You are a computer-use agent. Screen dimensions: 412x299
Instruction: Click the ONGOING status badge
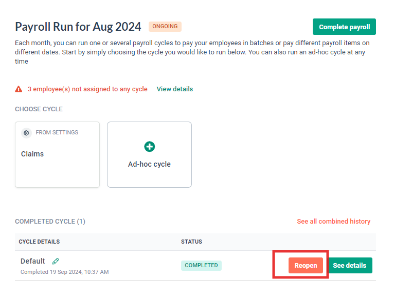[x=165, y=26]
